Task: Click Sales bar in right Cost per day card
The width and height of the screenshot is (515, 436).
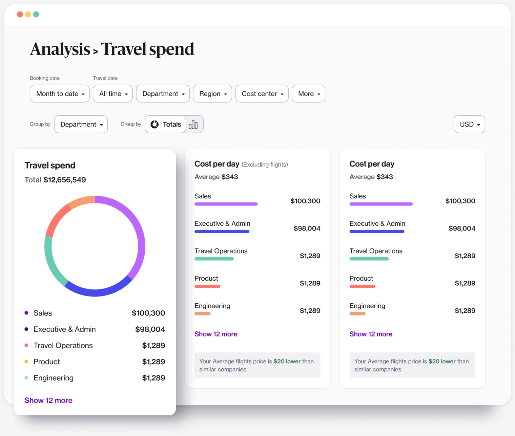Action: (381, 204)
